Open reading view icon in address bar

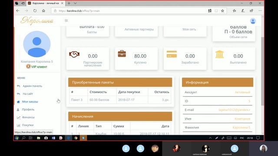[x=216, y=11]
